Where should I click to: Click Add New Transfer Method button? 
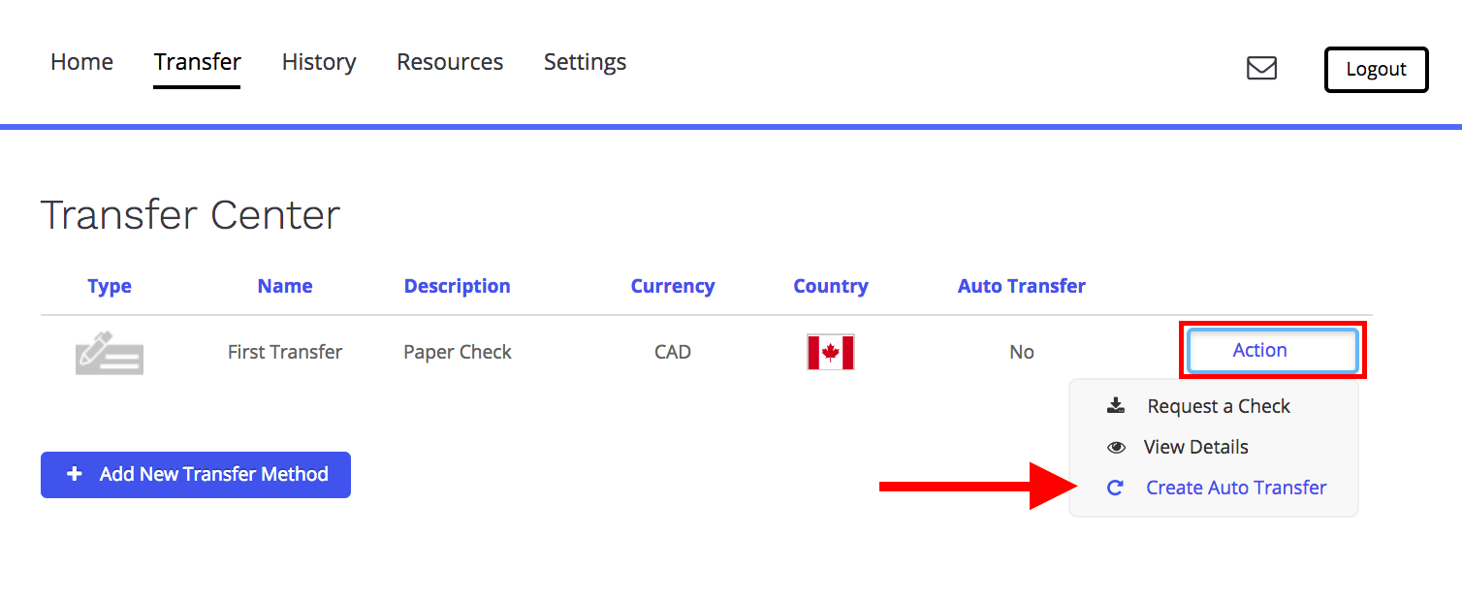196,475
